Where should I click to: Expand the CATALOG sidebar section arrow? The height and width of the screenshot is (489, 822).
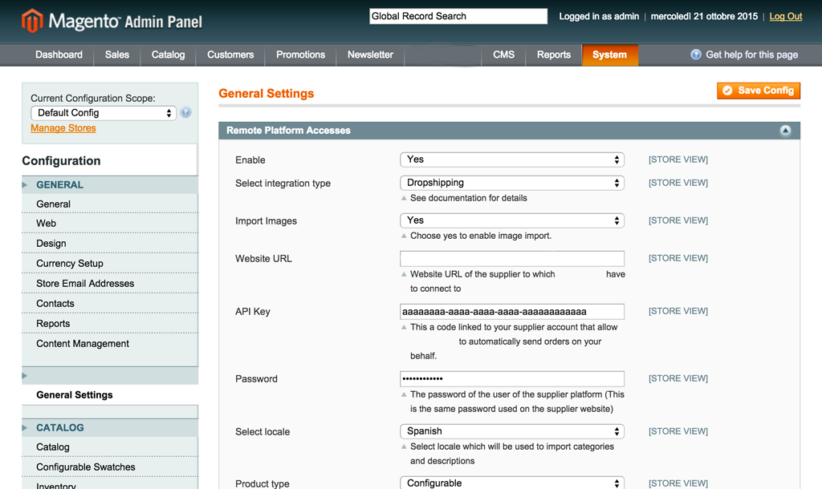tap(26, 428)
